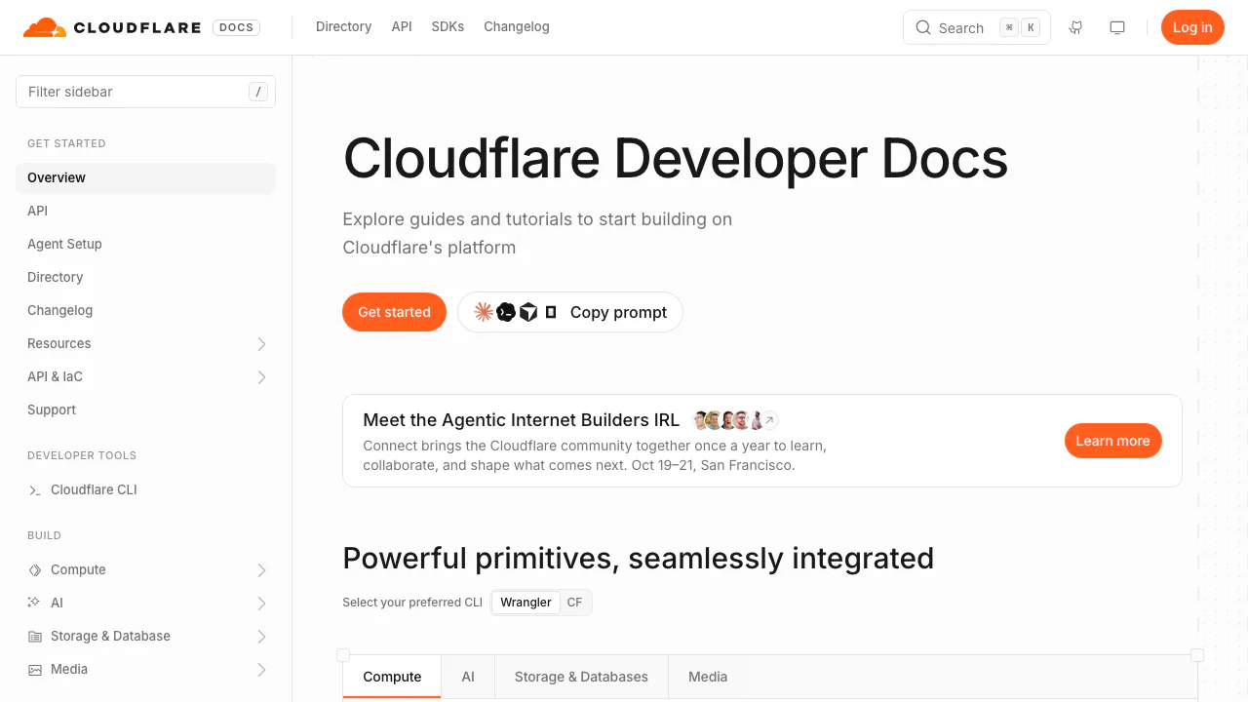Click the cube icon in Copy prompt
Image resolution: width=1248 pixels, height=702 pixels.
[x=528, y=312]
